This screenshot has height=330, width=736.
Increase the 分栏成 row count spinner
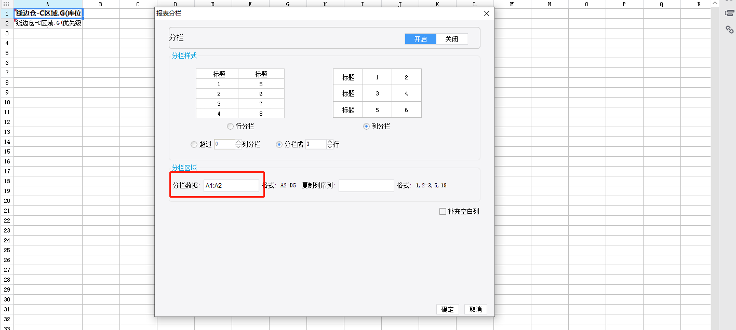[330, 142]
